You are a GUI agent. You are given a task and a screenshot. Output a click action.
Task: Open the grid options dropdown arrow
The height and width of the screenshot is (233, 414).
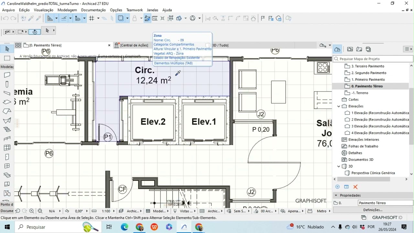point(98,18)
